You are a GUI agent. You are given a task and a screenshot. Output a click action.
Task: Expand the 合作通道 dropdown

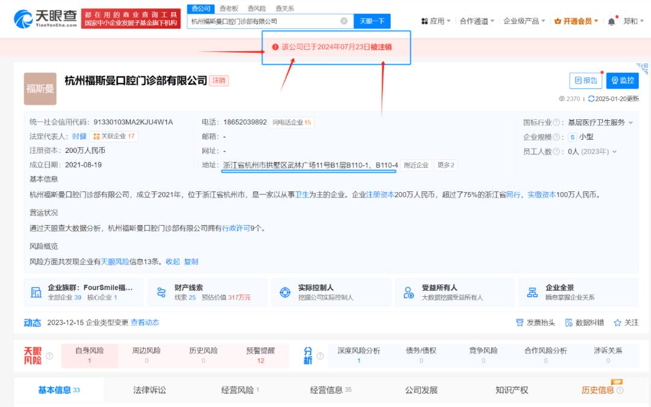(x=492, y=21)
